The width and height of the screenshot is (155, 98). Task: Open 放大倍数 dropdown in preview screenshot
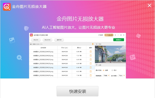click(122, 76)
